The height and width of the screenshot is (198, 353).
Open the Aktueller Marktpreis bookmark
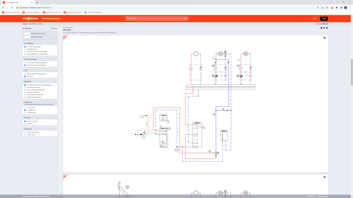pyautogui.click(x=94, y=12)
